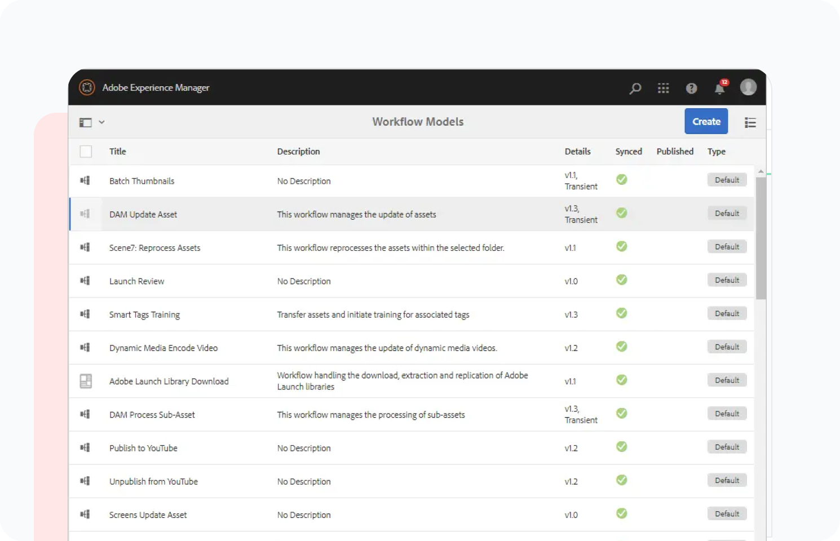This screenshot has height=541, width=840.
Task: Click the synced checkmark for Batch Thumbnails
Action: pos(622,179)
